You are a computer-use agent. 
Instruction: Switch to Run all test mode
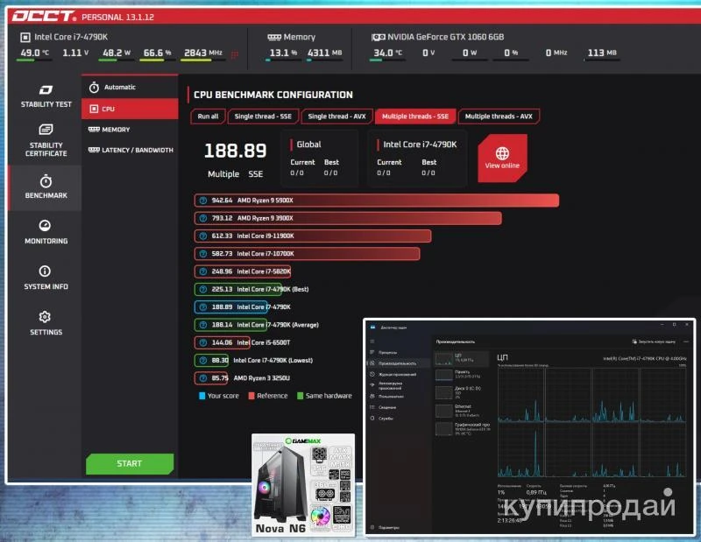[209, 116]
